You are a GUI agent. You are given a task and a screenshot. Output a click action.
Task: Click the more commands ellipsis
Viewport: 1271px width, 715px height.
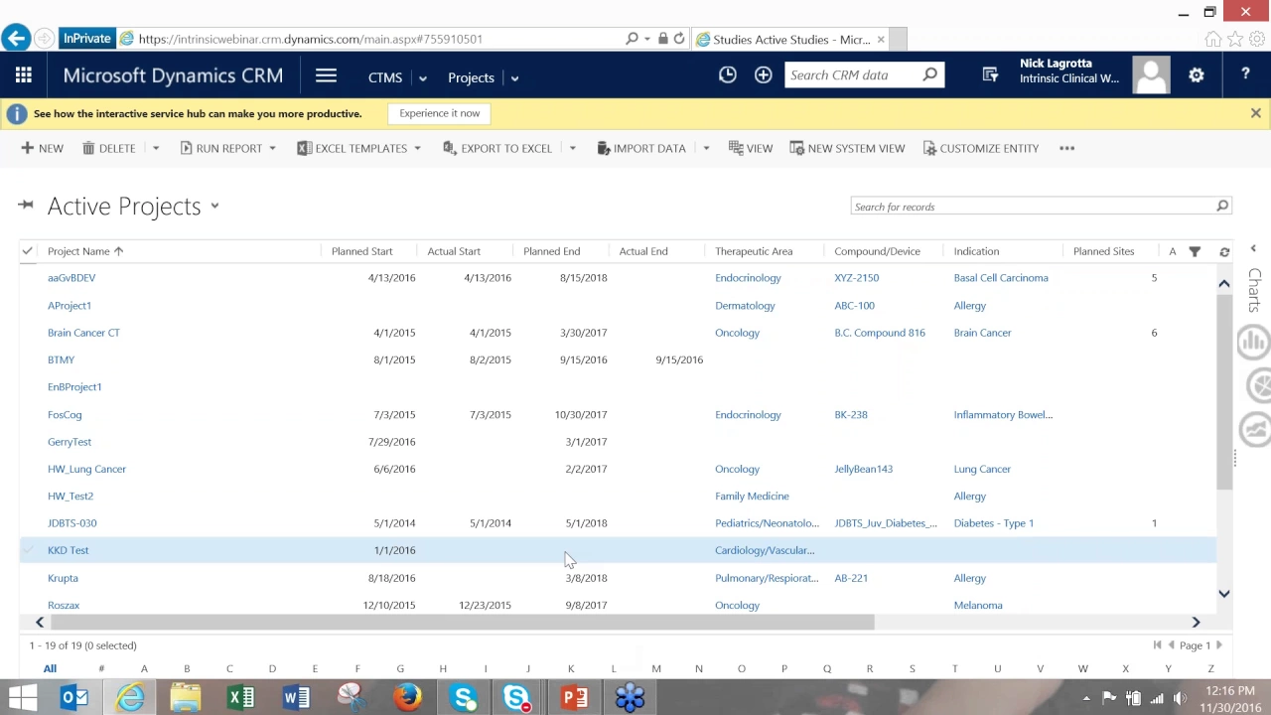click(x=1067, y=148)
